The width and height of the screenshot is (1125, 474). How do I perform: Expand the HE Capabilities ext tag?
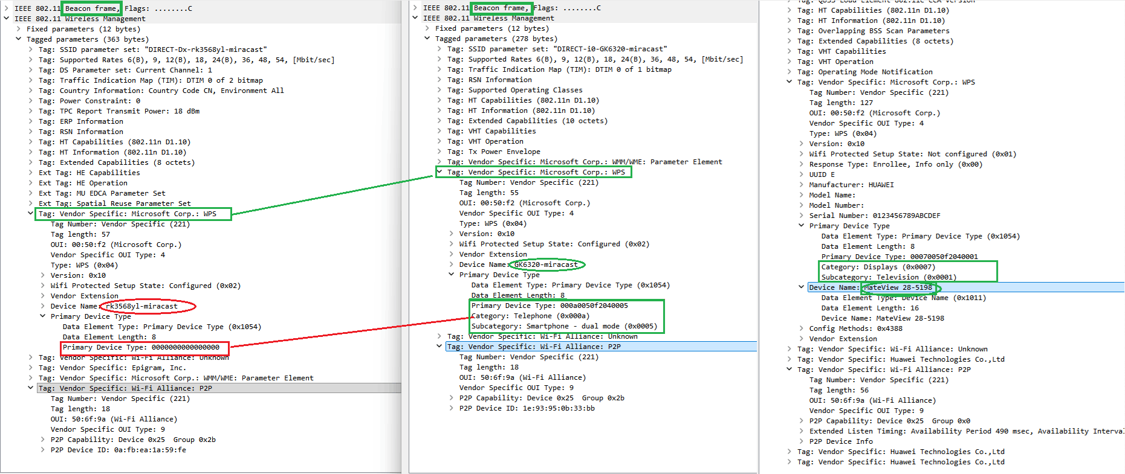pyautogui.click(x=31, y=173)
